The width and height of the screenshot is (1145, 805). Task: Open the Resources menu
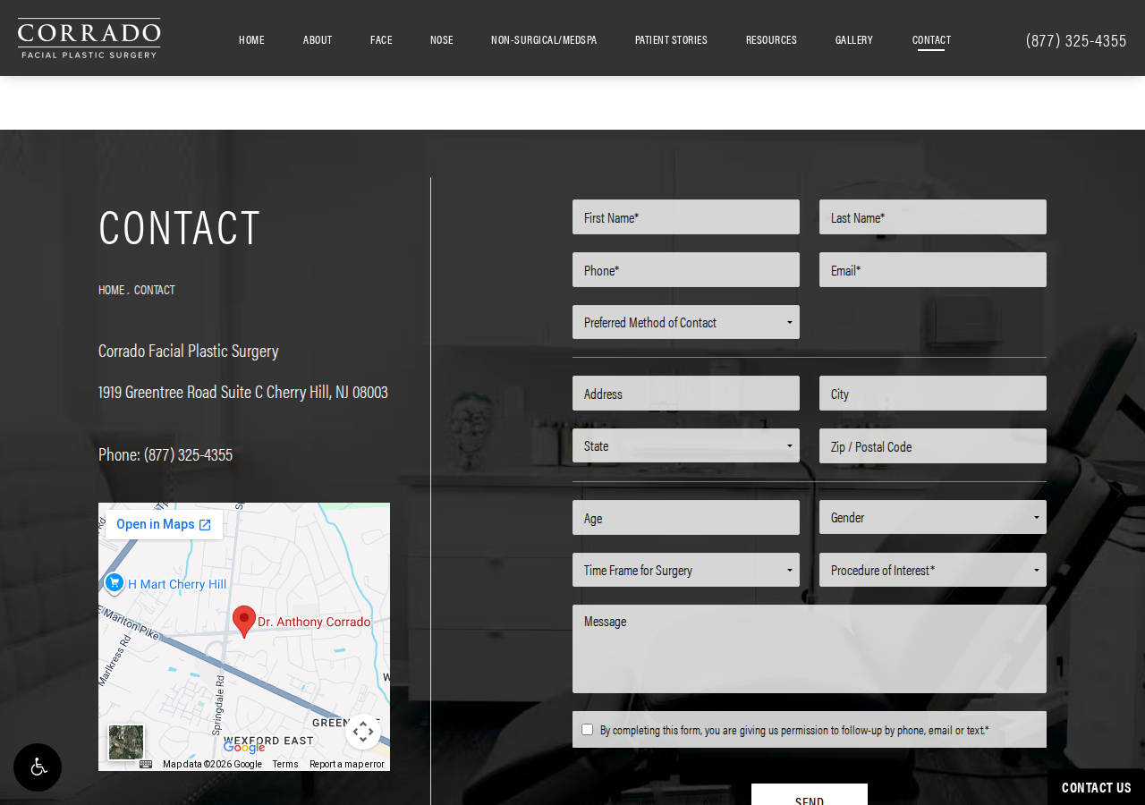coord(771,39)
